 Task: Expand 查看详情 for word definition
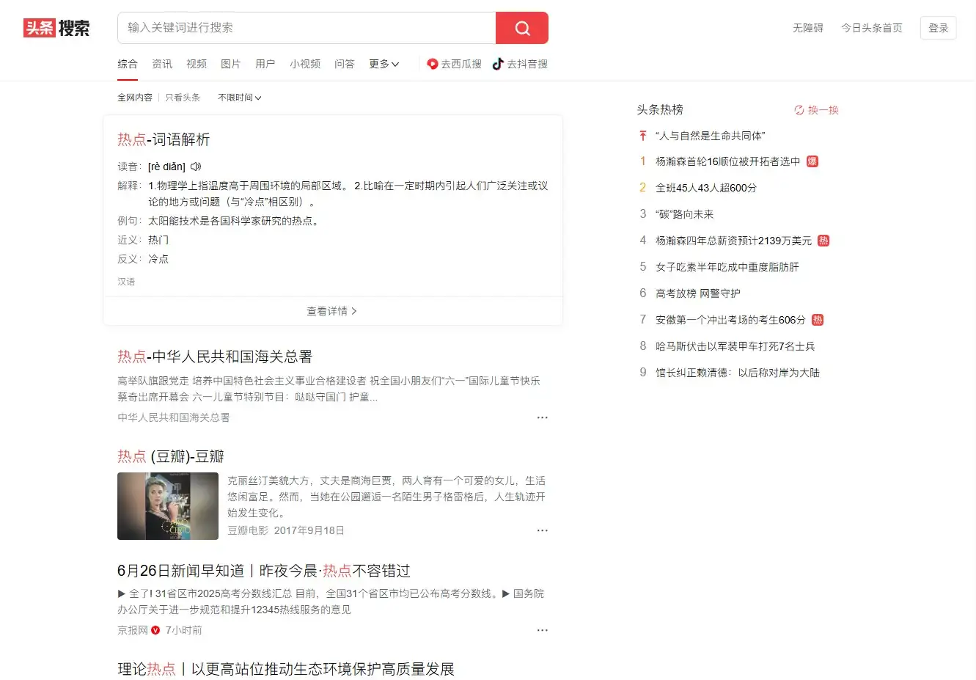pyautogui.click(x=332, y=311)
